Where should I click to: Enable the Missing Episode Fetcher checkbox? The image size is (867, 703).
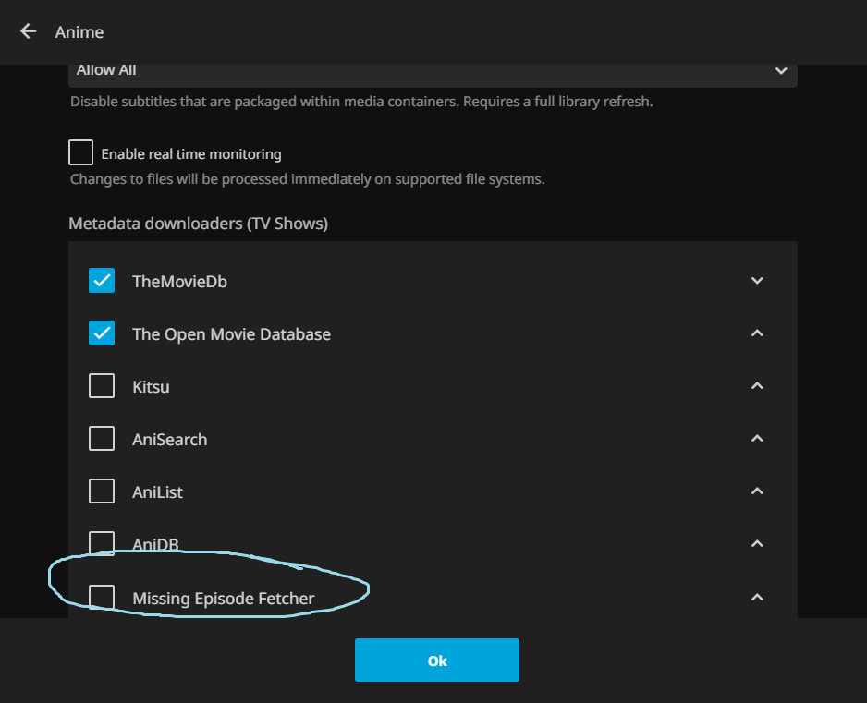tap(102, 598)
